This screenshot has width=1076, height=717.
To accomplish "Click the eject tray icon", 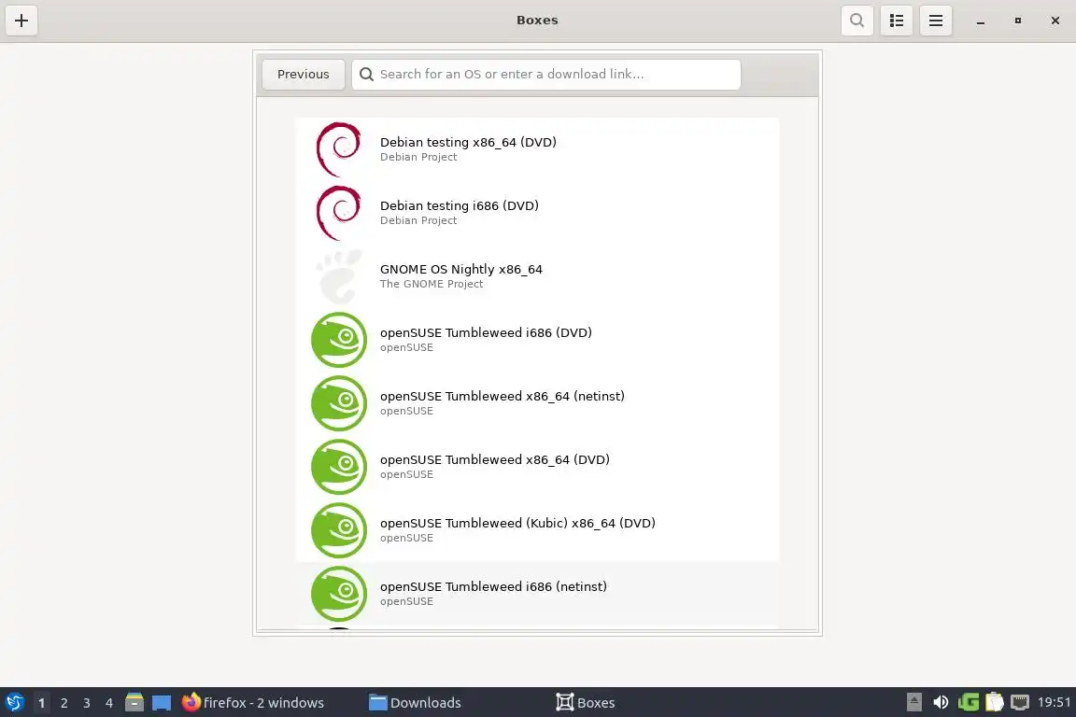I will click(914, 702).
